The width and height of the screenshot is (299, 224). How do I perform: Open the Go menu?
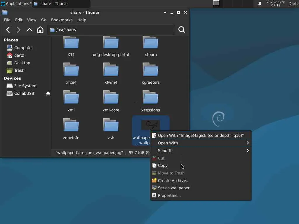tap(44, 20)
